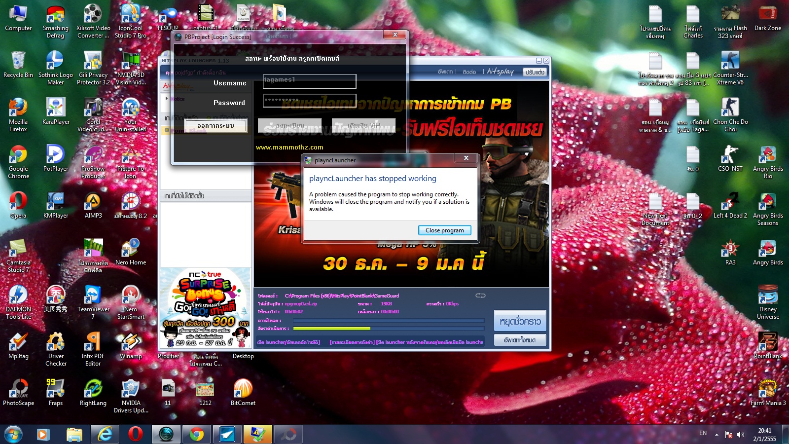Screen dimensions: 789x444
Task: Open Windows Explorer folder on the taskbar
Action: [74, 434]
